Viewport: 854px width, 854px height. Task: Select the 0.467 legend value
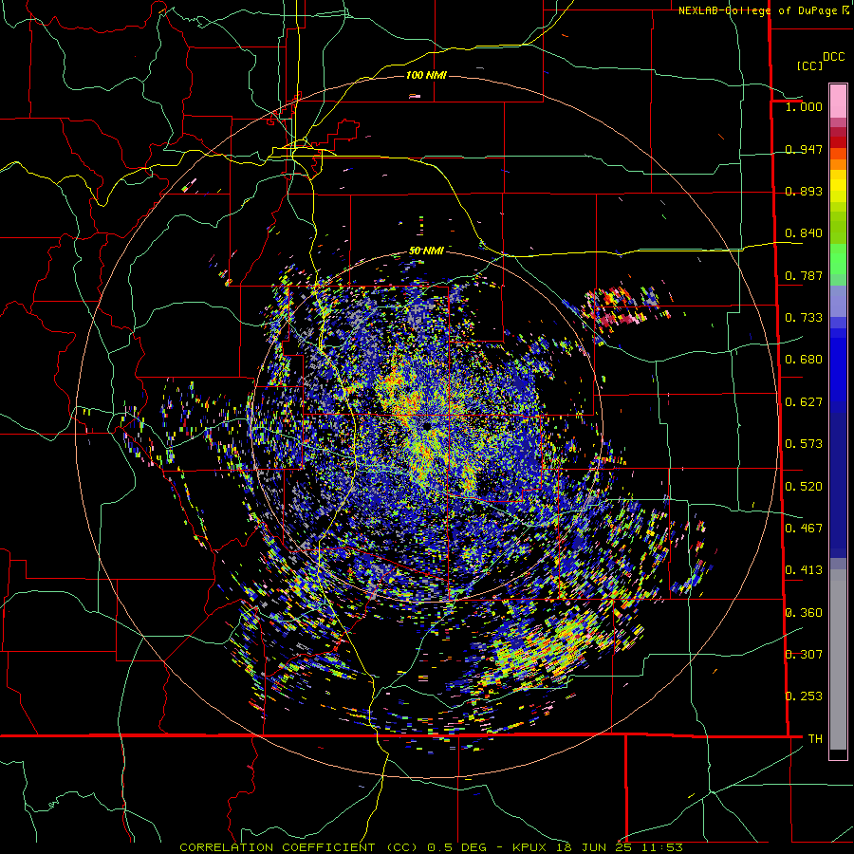pyautogui.click(x=804, y=529)
